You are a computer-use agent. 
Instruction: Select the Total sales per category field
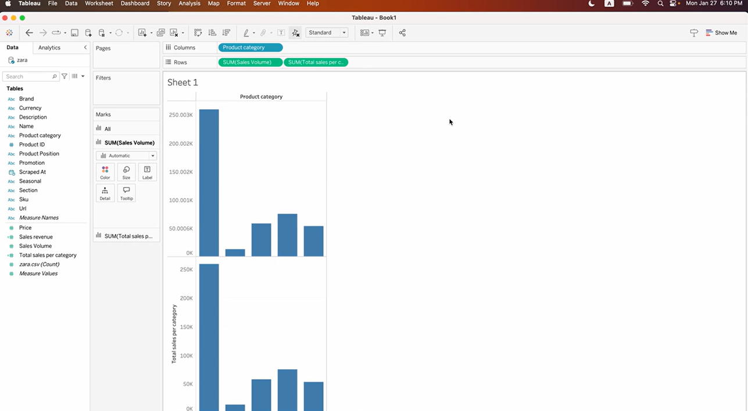click(x=48, y=255)
